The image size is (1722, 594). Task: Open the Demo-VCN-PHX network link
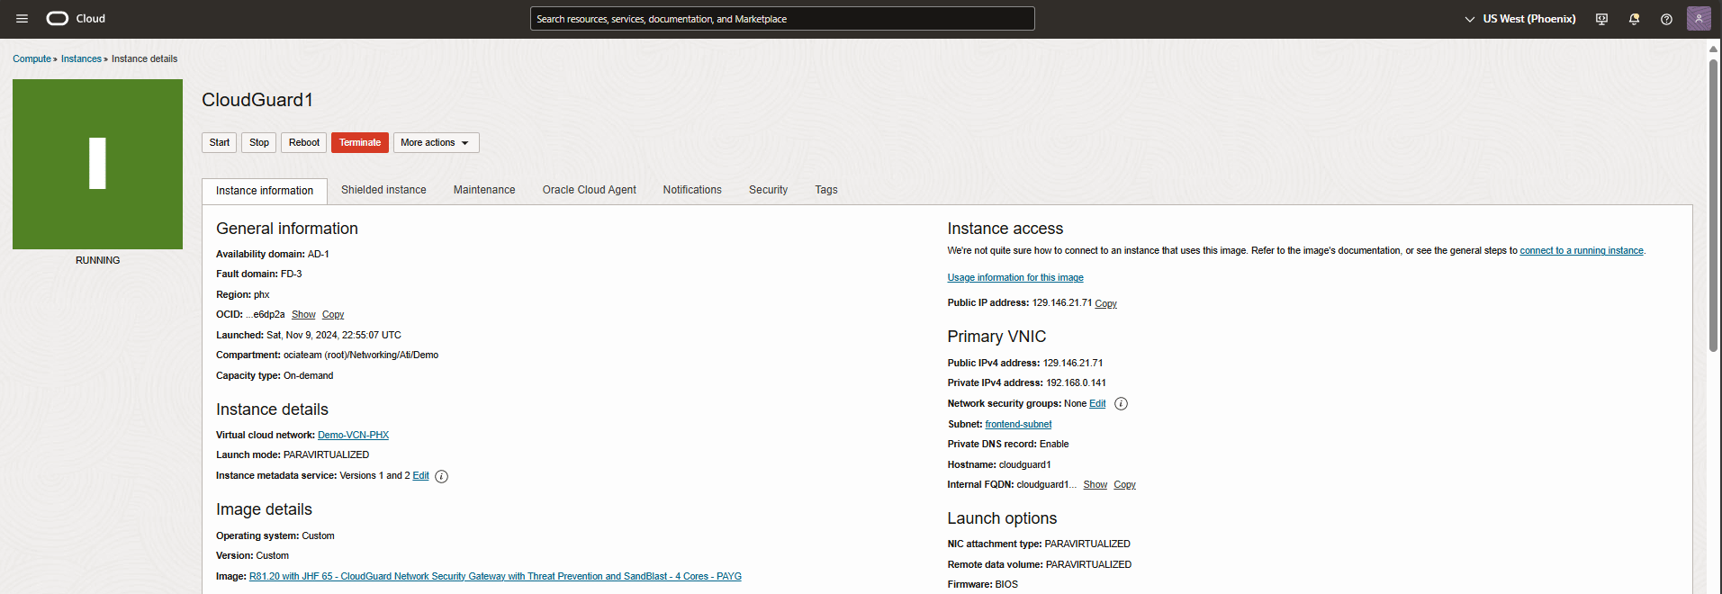click(353, 436)
